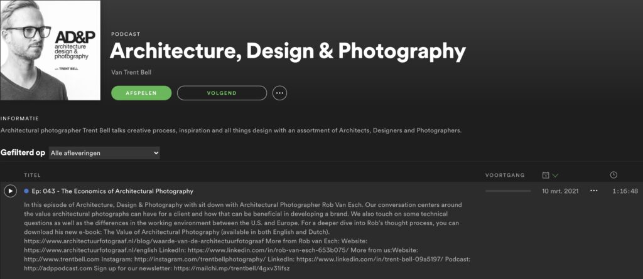Click the podcast title Architecture, Design & Photography
Viewport: 643px width, 279px height.
(288, 51)
